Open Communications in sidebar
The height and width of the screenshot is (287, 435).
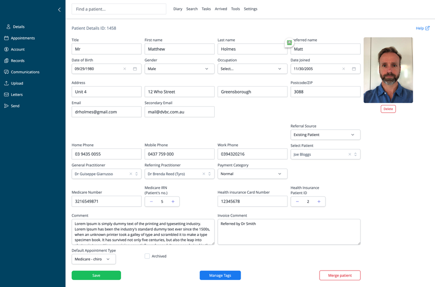click(25, 72)
